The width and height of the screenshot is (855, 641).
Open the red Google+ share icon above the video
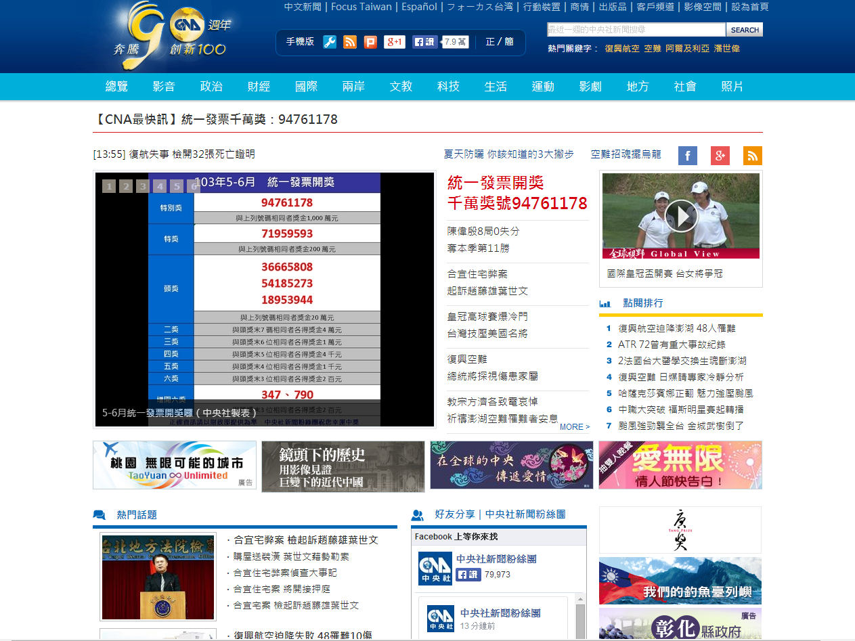720,156
